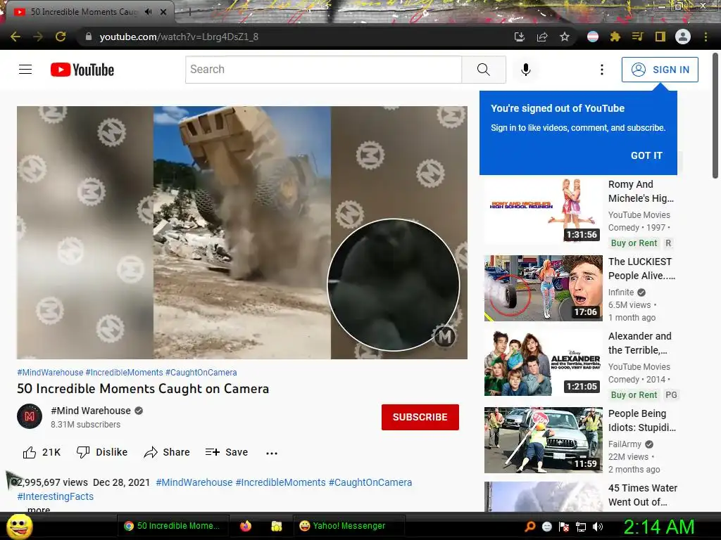The image size is (721, 540).
Task: Open the Infinite channel name
Action: pos(621,292)
